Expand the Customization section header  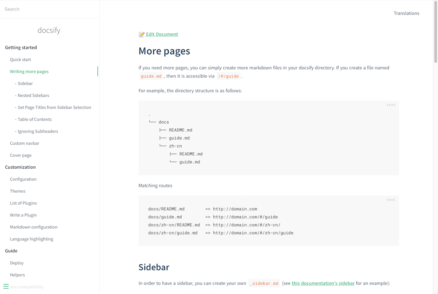pyautogui.click(x=20, y=167)
